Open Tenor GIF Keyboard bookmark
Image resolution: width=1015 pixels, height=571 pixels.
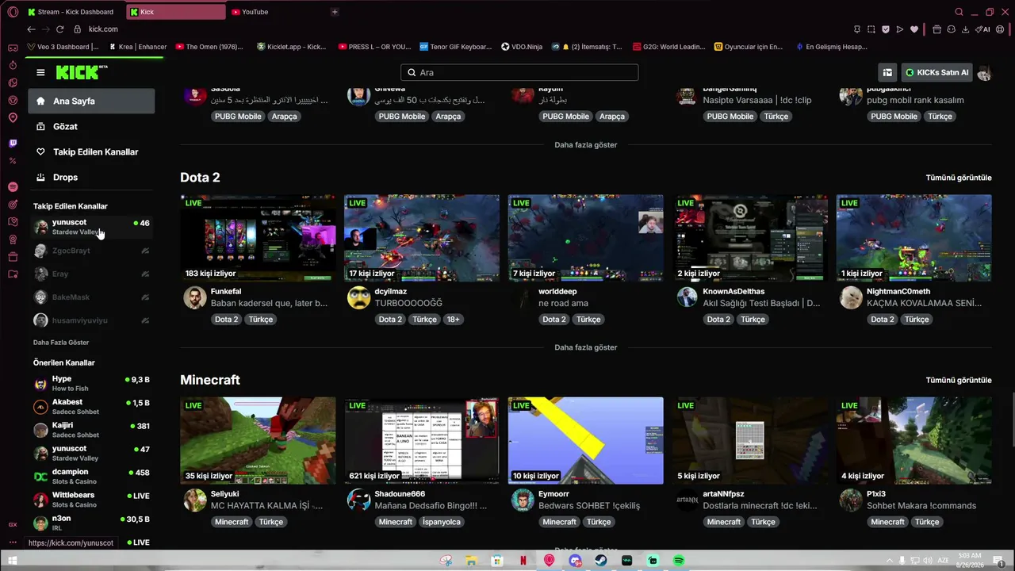[x=456, y=47]
